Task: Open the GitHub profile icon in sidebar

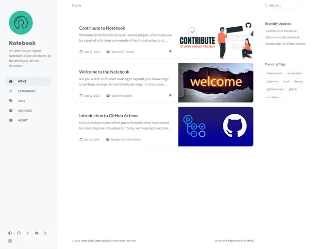Action: (19, 233)
